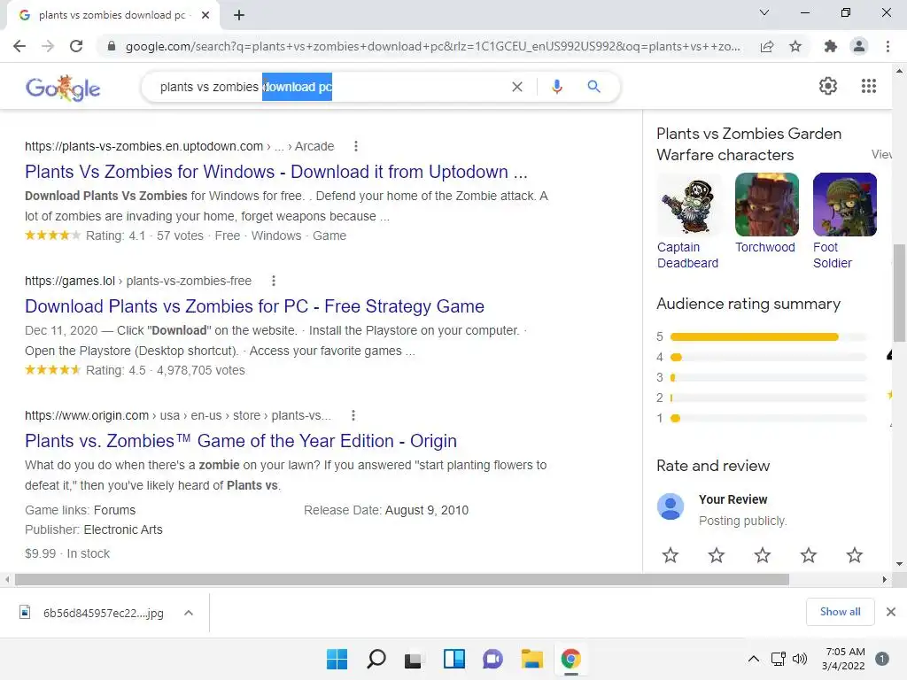Click the Electronic Arts publisher link
The image size is (907, 680).
click(x=123, y=529)
